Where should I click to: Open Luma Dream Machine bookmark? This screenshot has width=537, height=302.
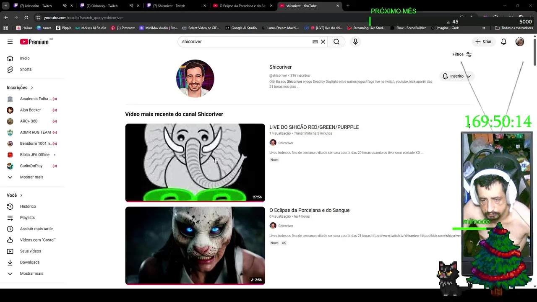tap(280, 28)
